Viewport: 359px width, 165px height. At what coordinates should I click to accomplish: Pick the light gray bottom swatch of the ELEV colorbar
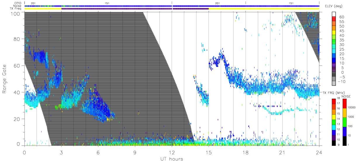pyautogui.click(x=334, y=84)
